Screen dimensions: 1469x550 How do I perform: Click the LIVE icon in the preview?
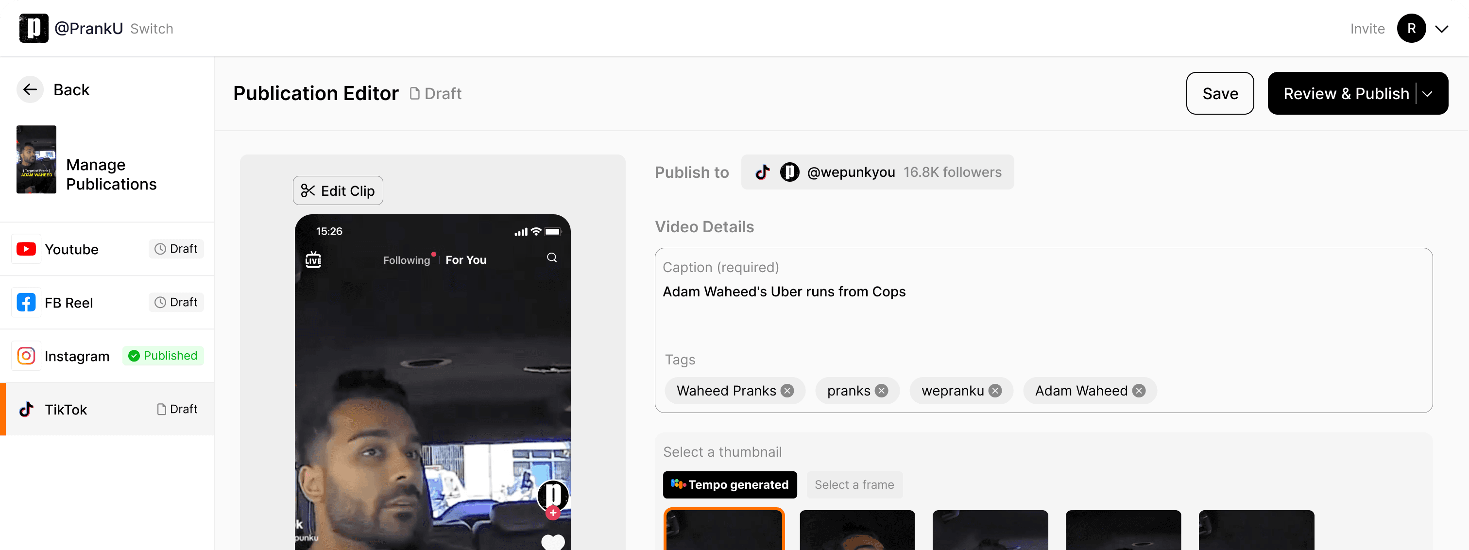click(x=313, y=259)
